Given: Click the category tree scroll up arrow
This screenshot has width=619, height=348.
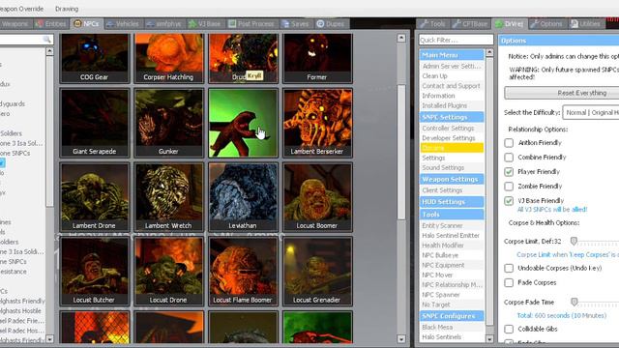Looking at the screenshot, I should pos(49,51).
